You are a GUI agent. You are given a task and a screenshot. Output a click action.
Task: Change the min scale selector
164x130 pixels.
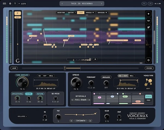click(x=17, y=17)
